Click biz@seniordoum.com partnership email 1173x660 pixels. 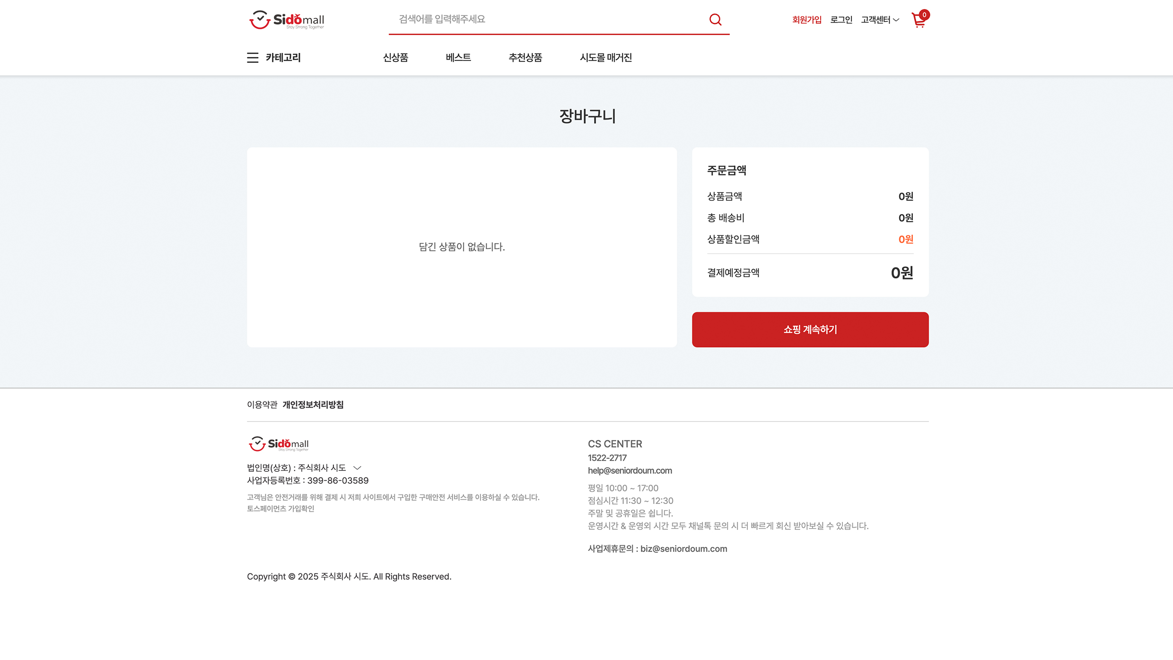point(683,549)
